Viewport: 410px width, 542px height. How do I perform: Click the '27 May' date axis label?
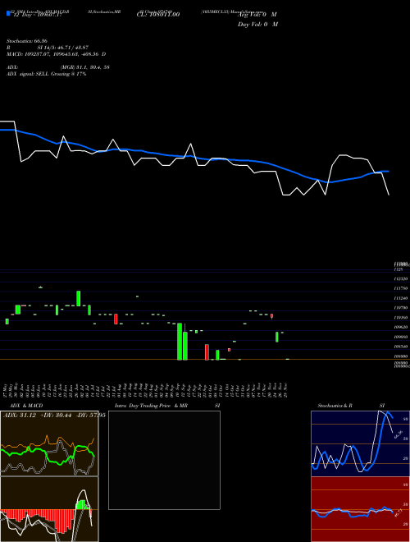pos(7,389)
